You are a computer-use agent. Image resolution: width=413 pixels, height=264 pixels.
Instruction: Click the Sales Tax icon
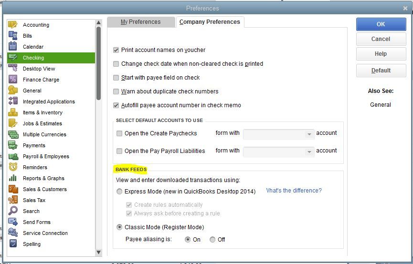13,200
